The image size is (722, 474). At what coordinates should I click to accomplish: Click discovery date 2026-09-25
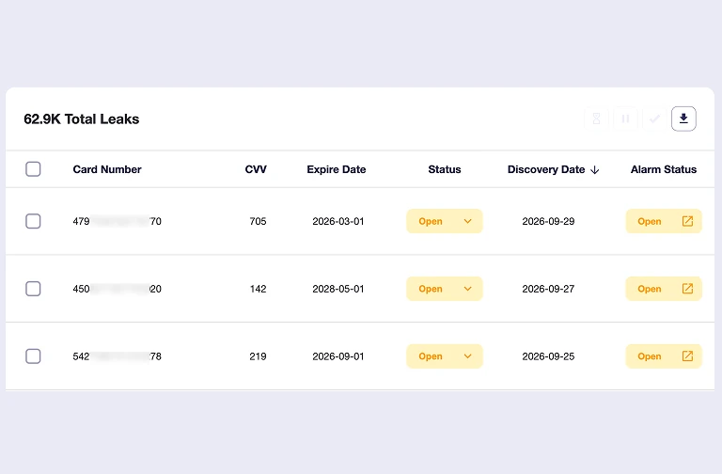tap(548, 356)
